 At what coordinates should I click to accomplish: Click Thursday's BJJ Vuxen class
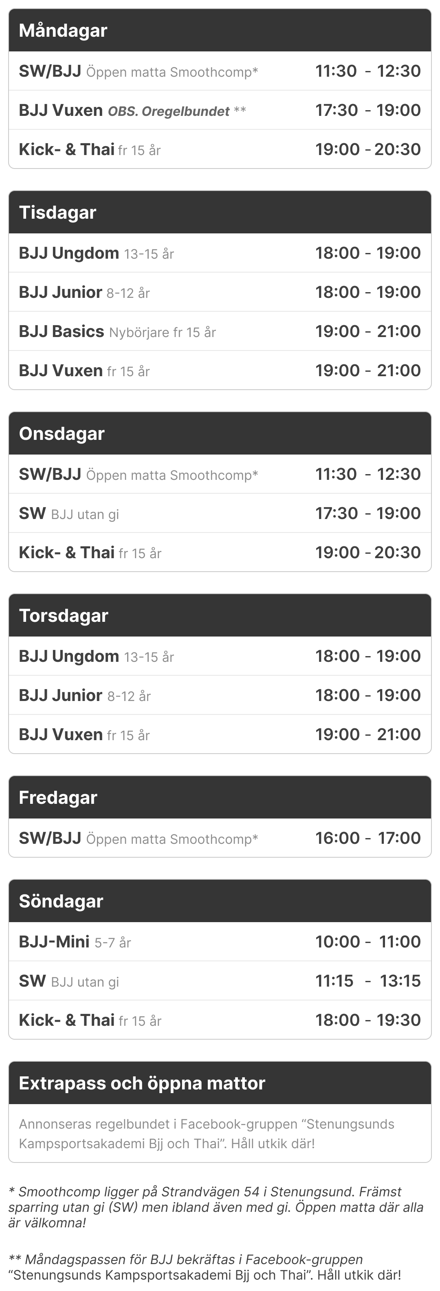[219, 734]
